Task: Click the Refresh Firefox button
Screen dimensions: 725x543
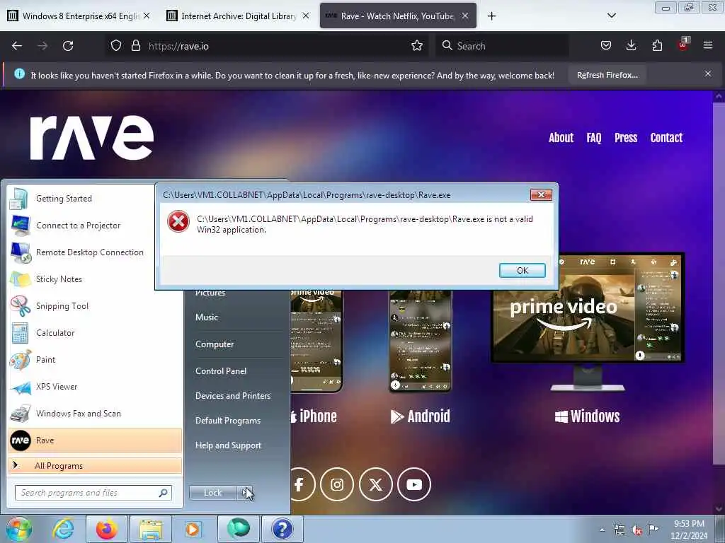Action: click(607, 75)
